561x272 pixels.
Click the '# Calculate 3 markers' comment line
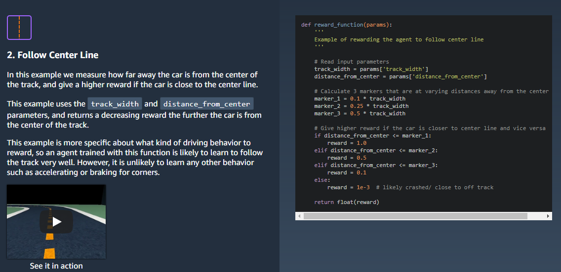(x=432, y=91)
